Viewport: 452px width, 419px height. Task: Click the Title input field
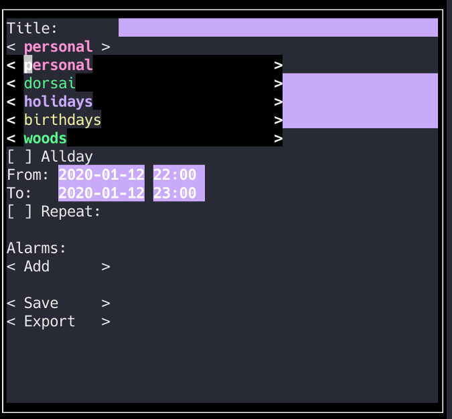278,28
